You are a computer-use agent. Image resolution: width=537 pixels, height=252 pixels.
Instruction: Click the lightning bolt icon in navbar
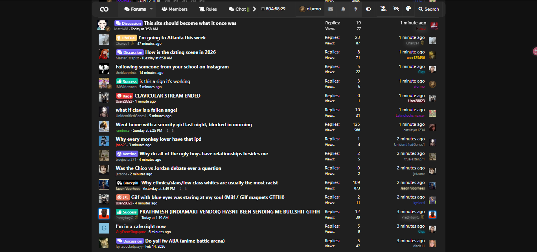click(356, 9)
